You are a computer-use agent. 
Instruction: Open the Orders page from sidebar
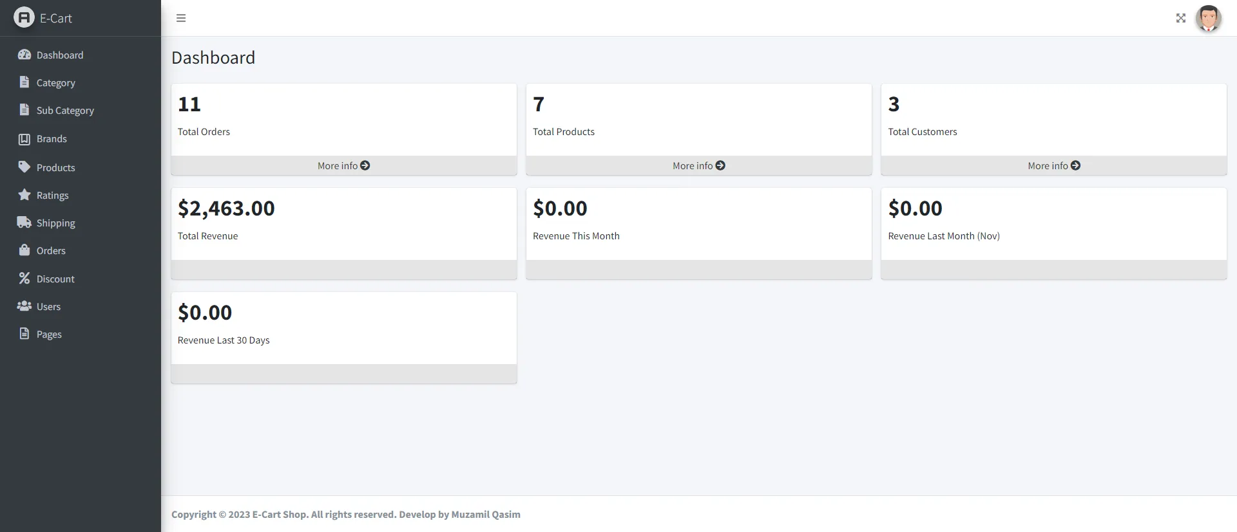(x=51, y=251)
